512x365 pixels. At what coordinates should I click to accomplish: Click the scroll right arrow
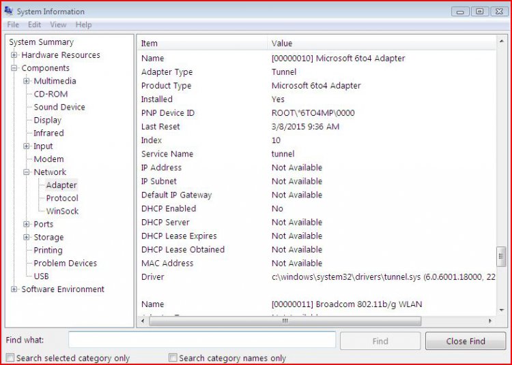490,321
